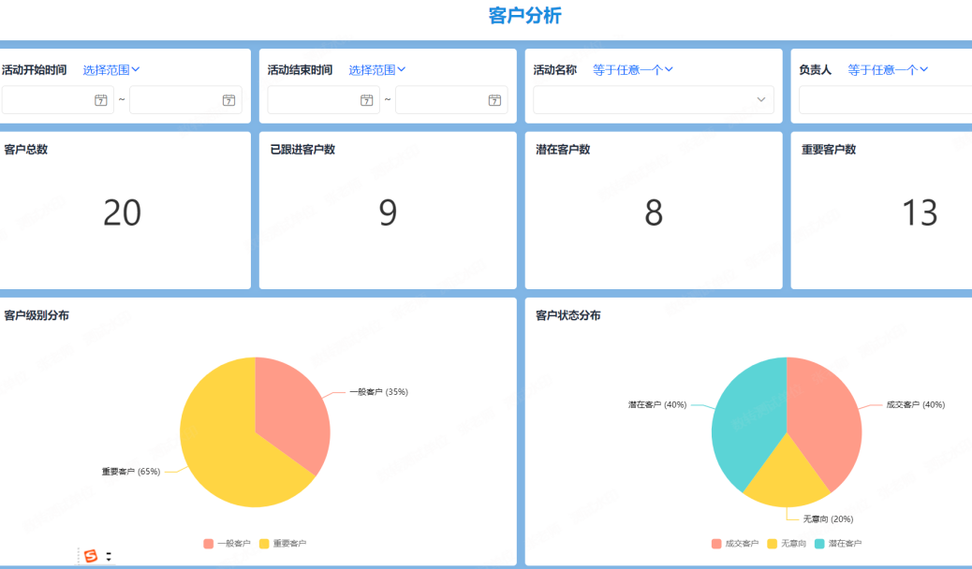Open calendar for 活动开始时间 end date
Image resolution: width=972 pixels, height=569 pixels.
pos(228,100)
